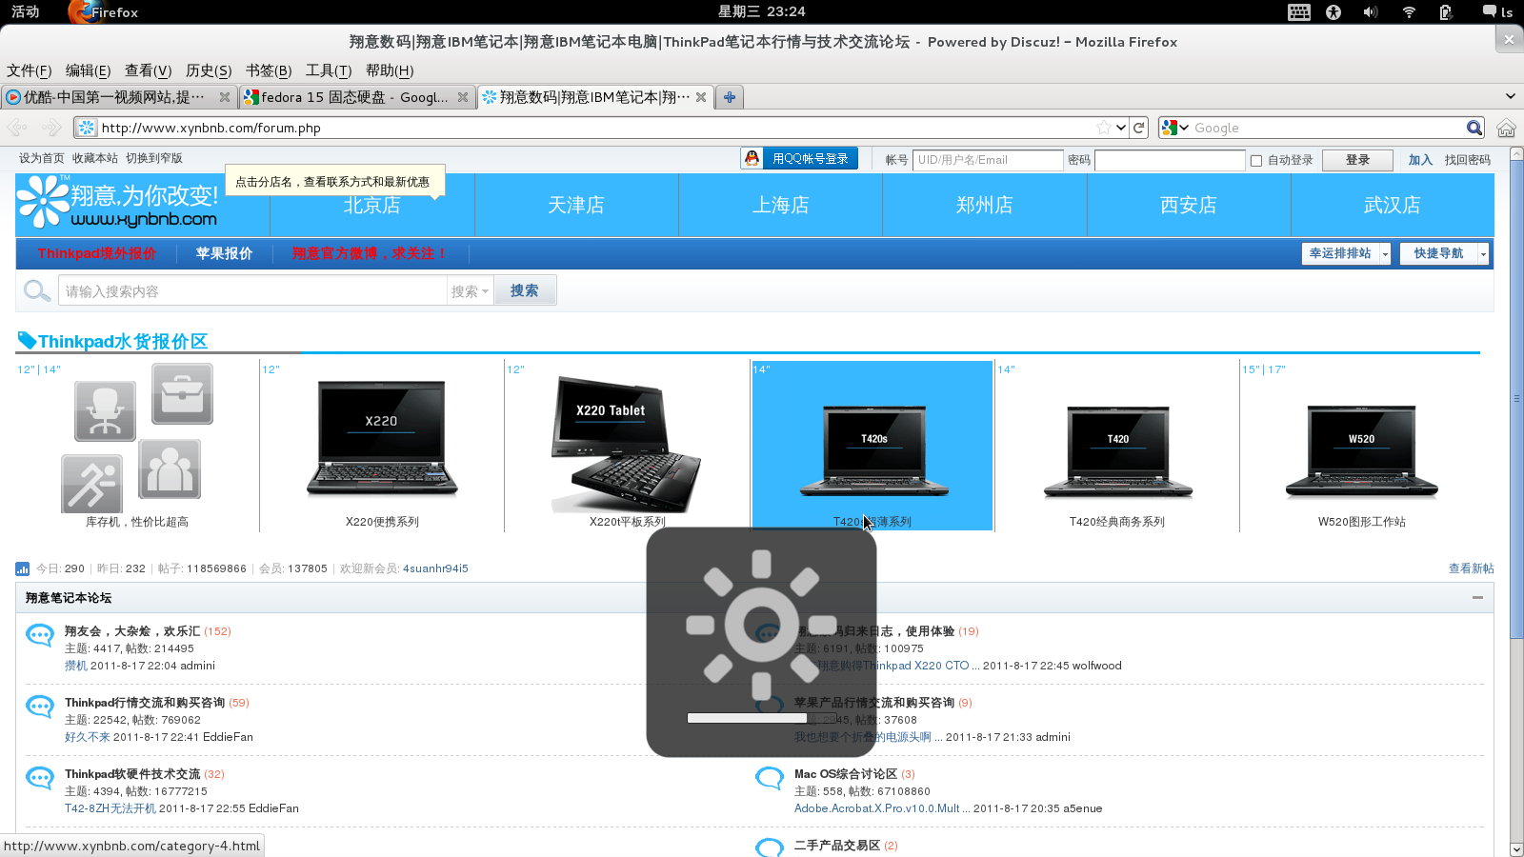Click the W520 laptop thumbnail
This screenshot has height=857, width=1524.
1362,452
